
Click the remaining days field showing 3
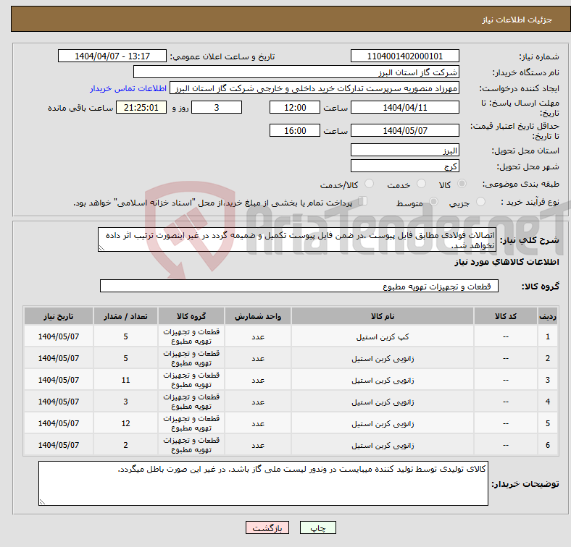coord(217,107)
